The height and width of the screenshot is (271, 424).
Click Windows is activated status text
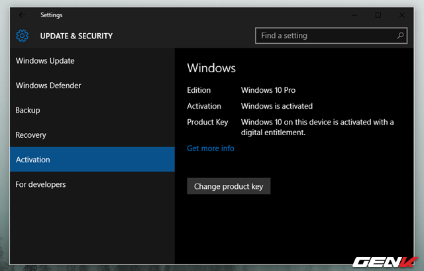[x=277, y=106]
